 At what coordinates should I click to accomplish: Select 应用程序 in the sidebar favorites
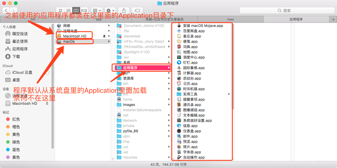(x=17, y=49)
